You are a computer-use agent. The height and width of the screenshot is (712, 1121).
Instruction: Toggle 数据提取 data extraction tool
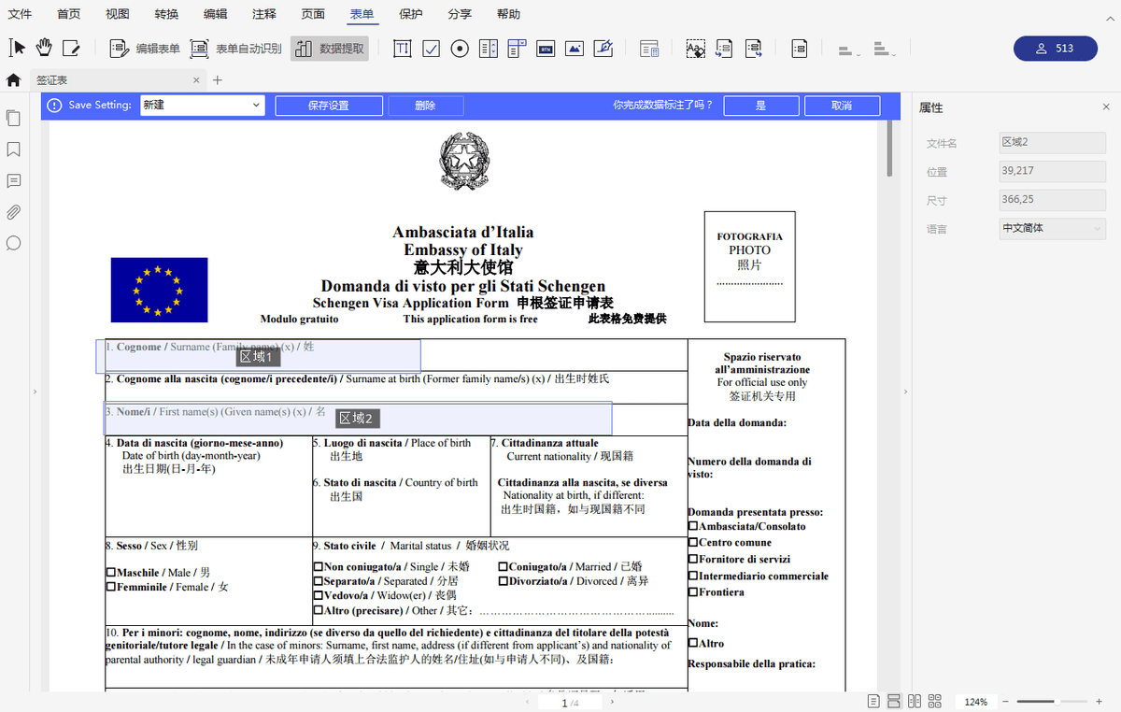click(x=330, y=49)
